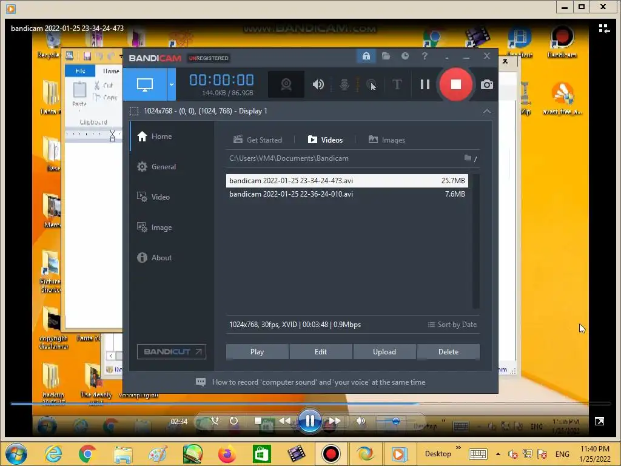Open the Bandicam output folder icon
The width and height of the screenshot is (621, 466).
386,56
